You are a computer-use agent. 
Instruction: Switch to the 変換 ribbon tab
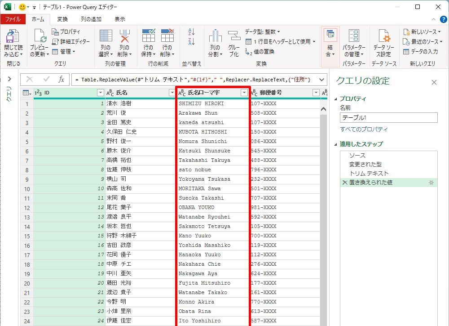pyautogui.click(x=62, y=19)
